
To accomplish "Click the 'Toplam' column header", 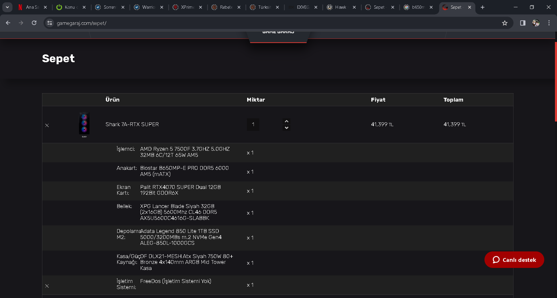I will point(453,100).
